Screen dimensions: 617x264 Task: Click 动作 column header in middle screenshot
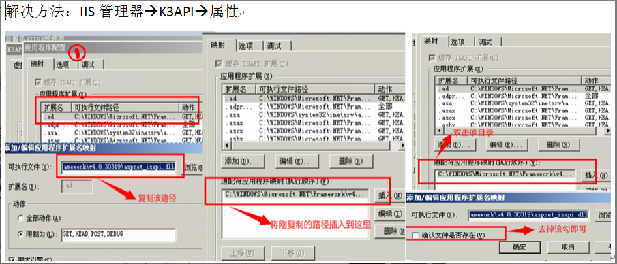click(x=389, y=89)
